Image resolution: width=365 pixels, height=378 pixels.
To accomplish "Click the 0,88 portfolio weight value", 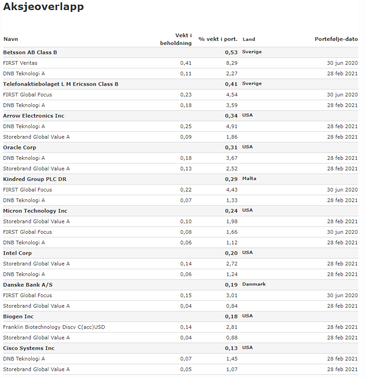I will (x=232, y=338).
